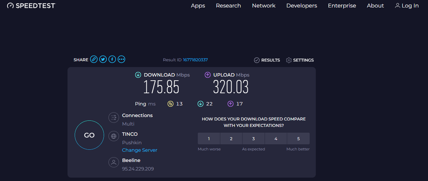Open Settings gear icon
428x181 pixels.
pos(289,60)
